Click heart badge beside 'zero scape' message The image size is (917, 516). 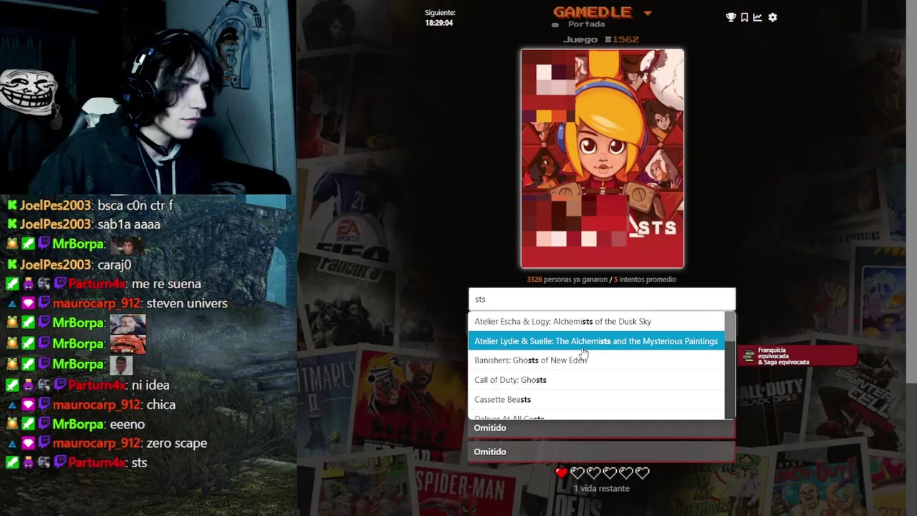28,444
